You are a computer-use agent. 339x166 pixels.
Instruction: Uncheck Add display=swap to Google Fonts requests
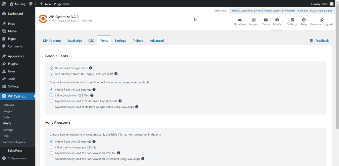coord(51,74)
